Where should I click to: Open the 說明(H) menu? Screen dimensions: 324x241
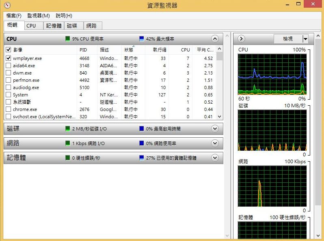[64, 16]
